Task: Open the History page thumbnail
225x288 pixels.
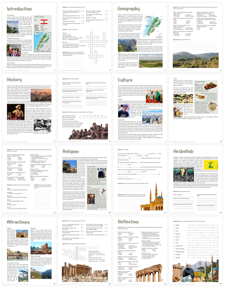Action: click(29, 108)
